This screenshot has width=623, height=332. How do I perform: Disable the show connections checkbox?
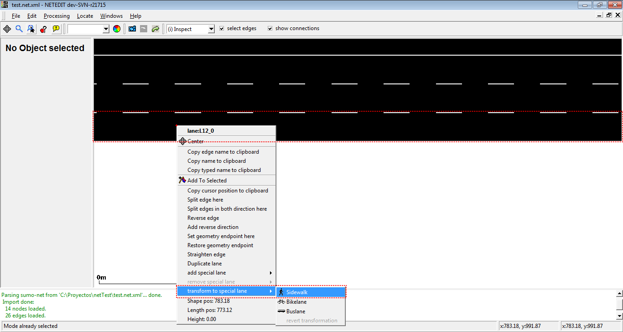click(270, 28)
